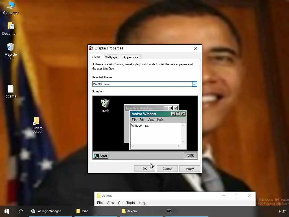Maximize the devenv window
The image size is (289, 217).
[237, 196]
